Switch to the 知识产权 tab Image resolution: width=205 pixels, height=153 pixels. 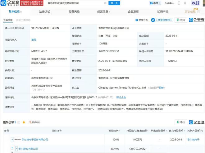click(163, 12)
